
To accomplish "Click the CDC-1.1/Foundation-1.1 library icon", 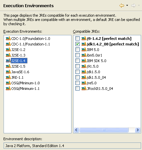I will (8, 44).
